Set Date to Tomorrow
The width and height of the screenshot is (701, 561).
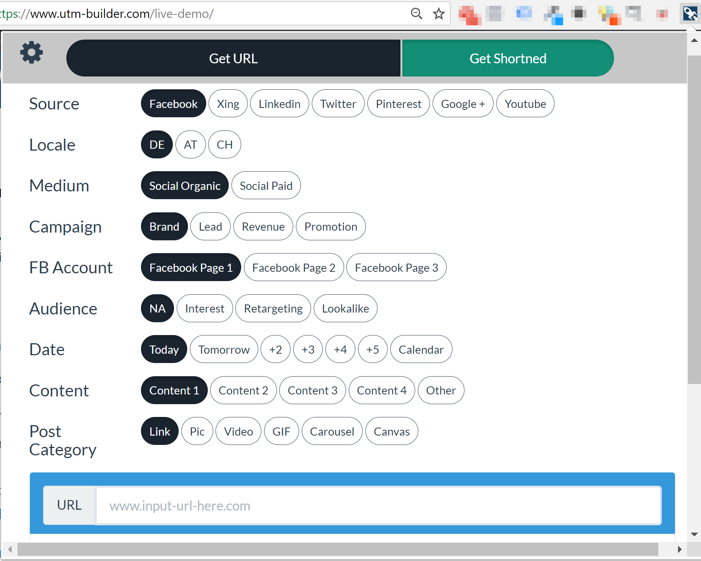click(x=224, y=349)
